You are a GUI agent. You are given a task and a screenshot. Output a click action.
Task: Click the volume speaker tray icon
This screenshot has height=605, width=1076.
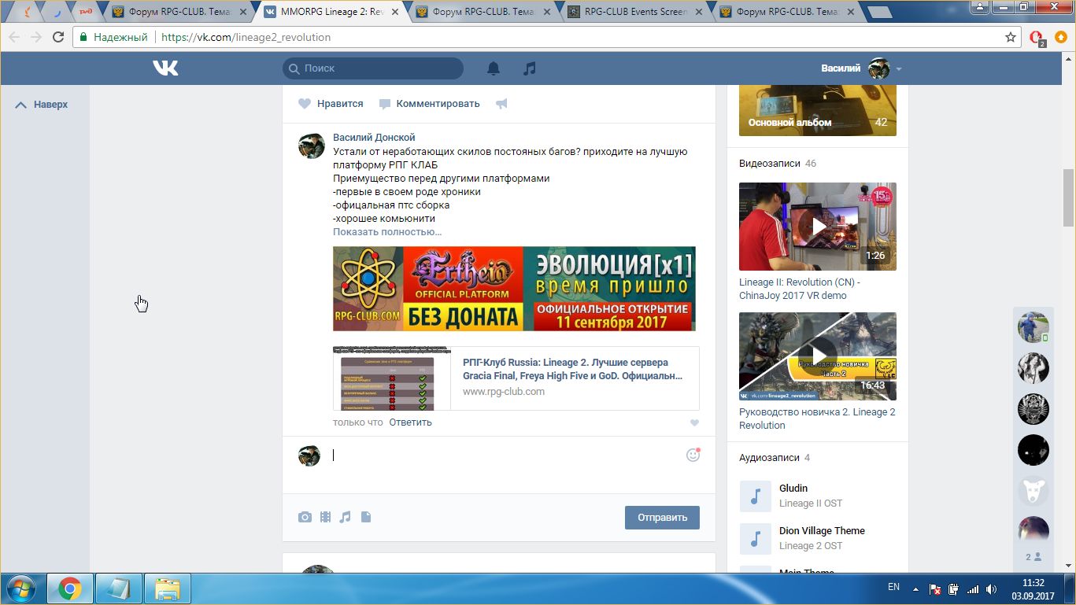992,588
